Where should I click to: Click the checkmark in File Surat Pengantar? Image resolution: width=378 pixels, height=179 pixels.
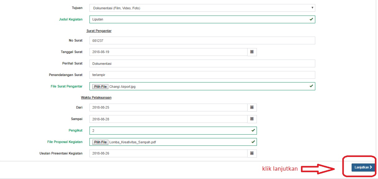pos(311,86)
